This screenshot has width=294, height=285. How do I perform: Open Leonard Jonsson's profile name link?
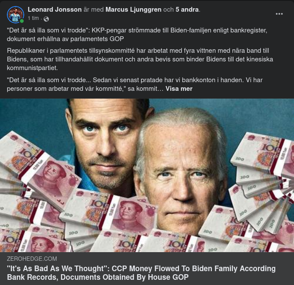click(x=54, y=10)
